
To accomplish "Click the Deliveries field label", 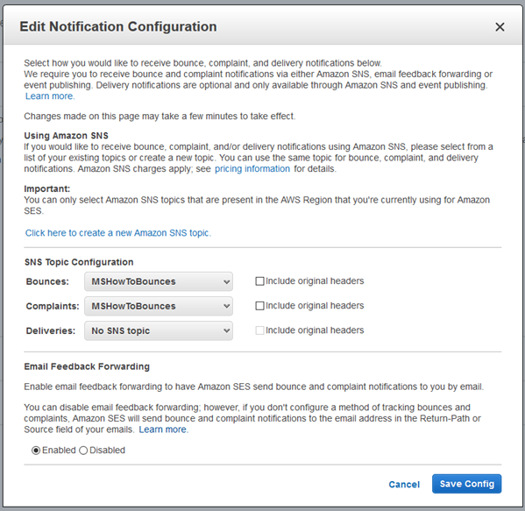I will click(51, 330).
